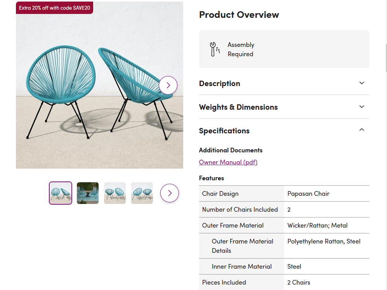The height and width of the screenshot is (290, 387).
Task: Click the next arrow on the product image
Action: [168, 85]
